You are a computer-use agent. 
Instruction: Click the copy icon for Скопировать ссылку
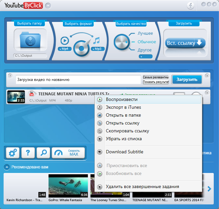[x=100, y=131]
